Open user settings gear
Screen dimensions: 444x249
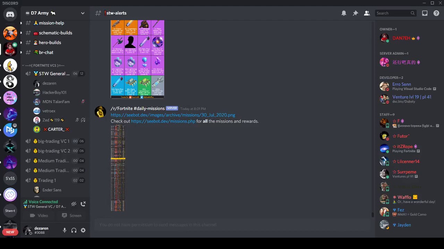click(83, 230)
